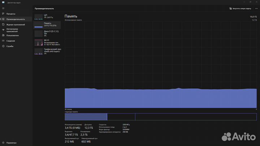Select the Память resource item
Image resolution: width=260 pixels, height=146 pixels.
pos(47,25)
